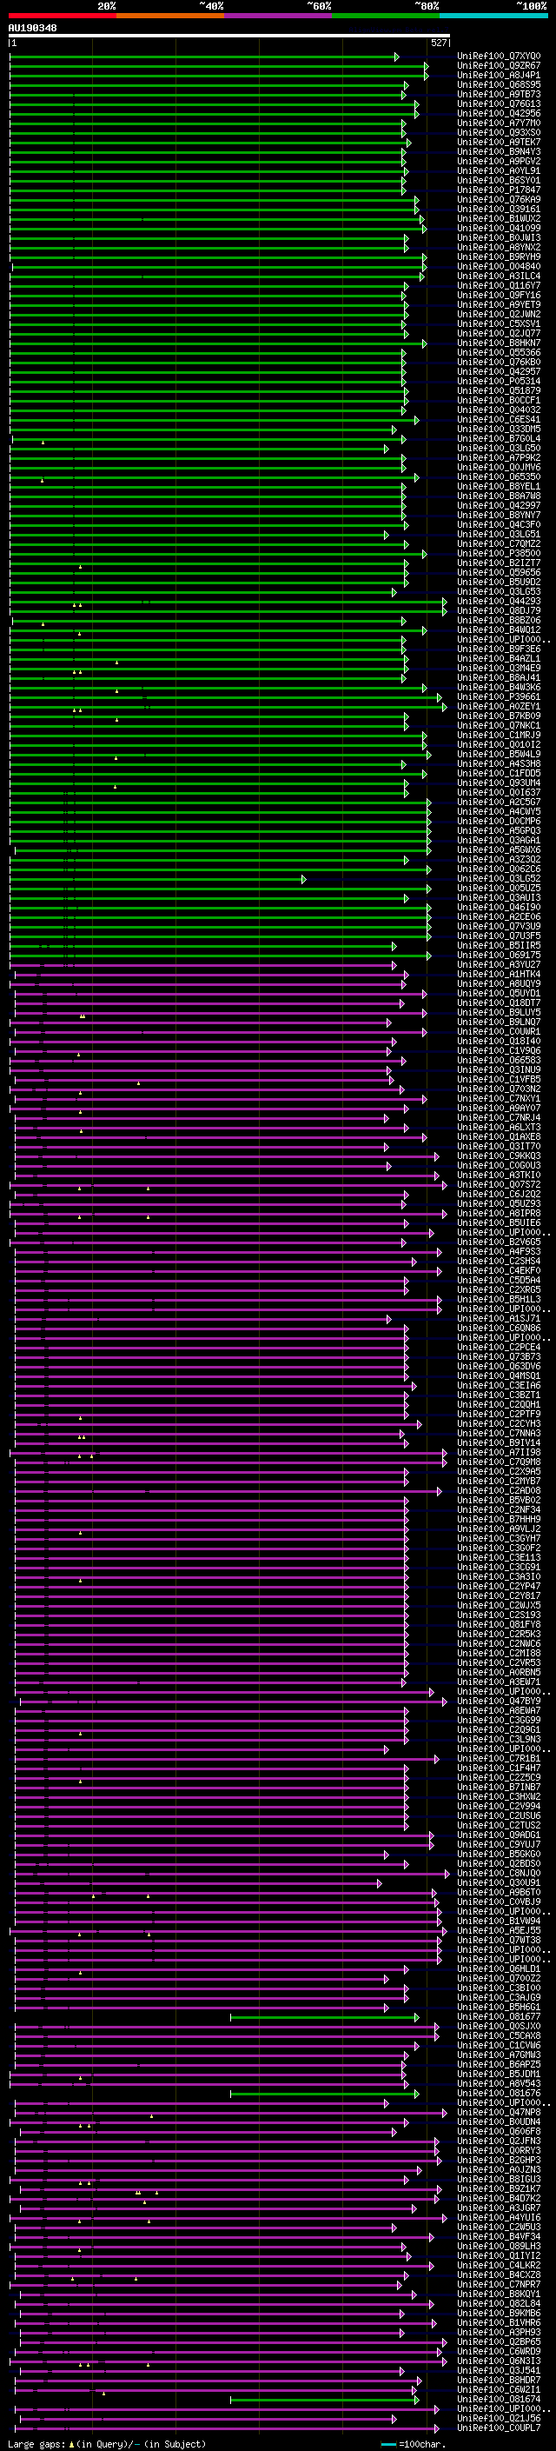Image resolution: width=556 pixels, height=2451 pixels.
Task: Select hit label UniRef100_Q606F8
Action: [x=499, y=2131]
